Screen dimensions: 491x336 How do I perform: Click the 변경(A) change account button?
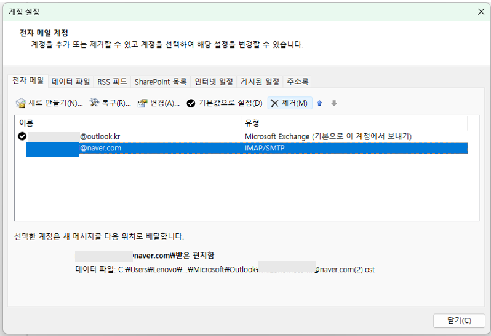coord(159,103)
